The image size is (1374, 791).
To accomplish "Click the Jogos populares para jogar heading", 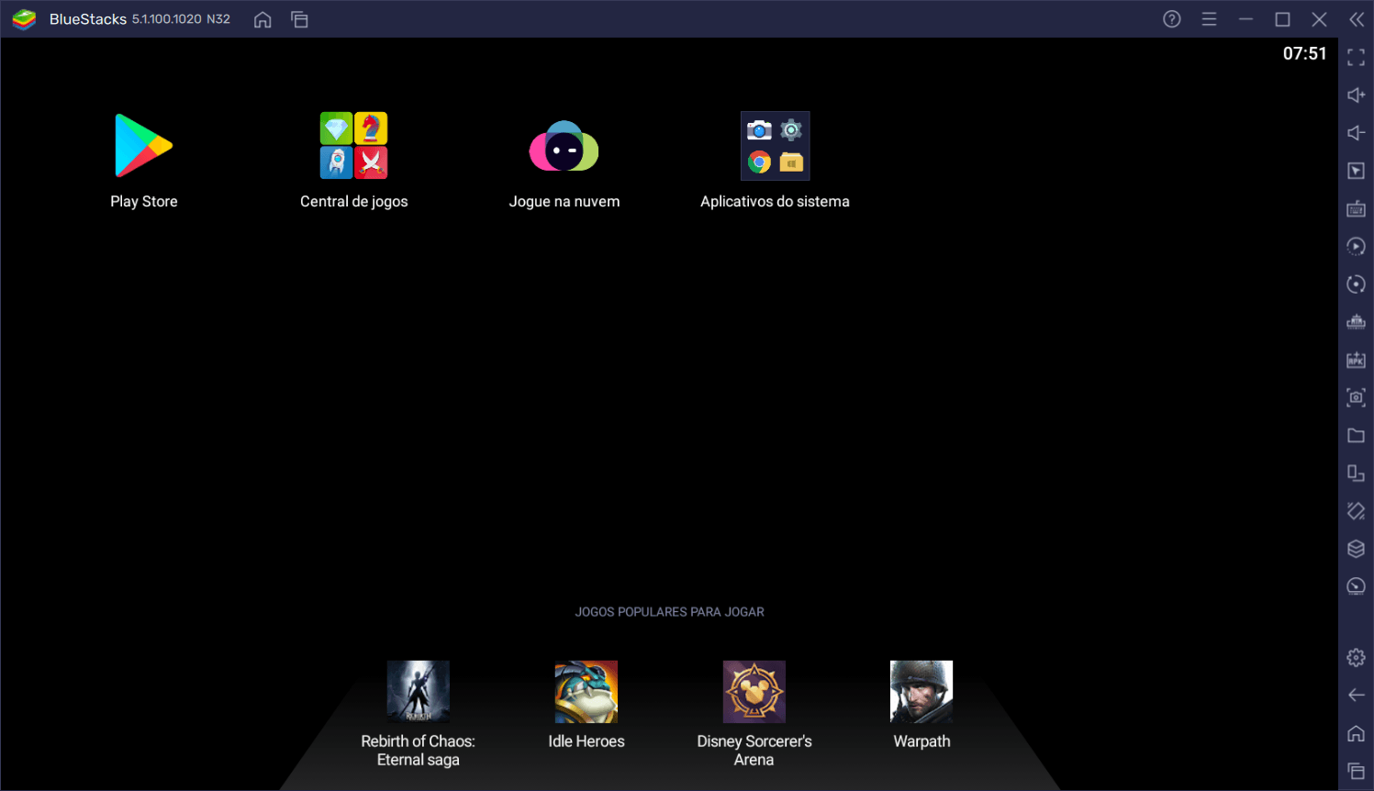I will 669,612.
